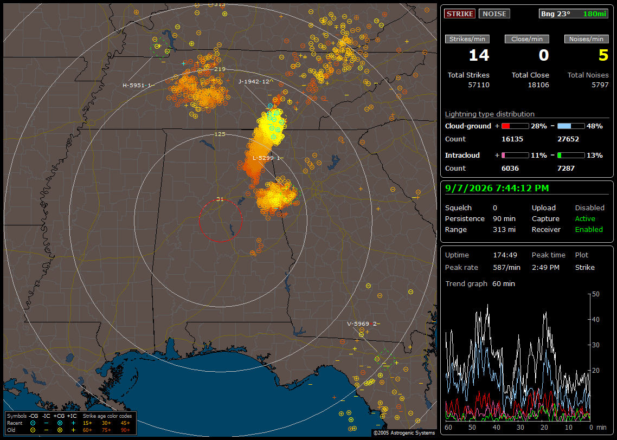
Task: Click the pink positive intracloud bar
Action: 515,156
